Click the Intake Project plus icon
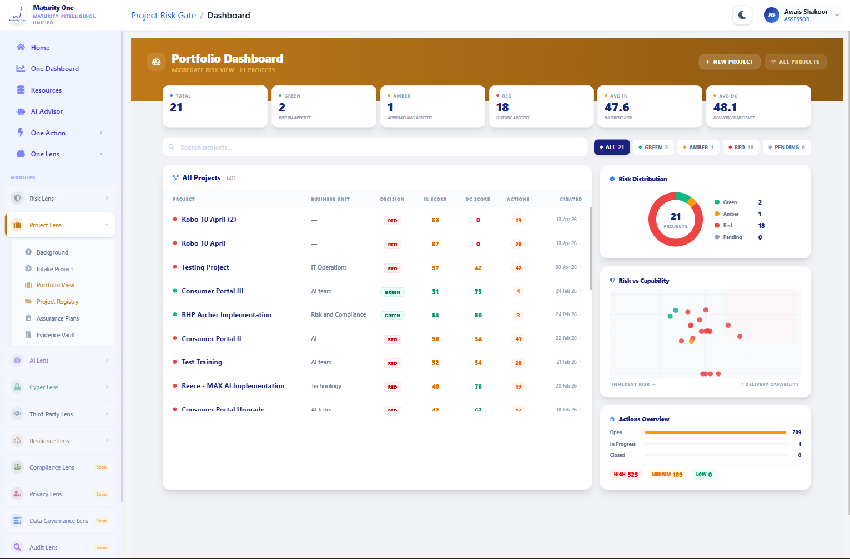The image size is (850, 559). (x=28, y=268)
